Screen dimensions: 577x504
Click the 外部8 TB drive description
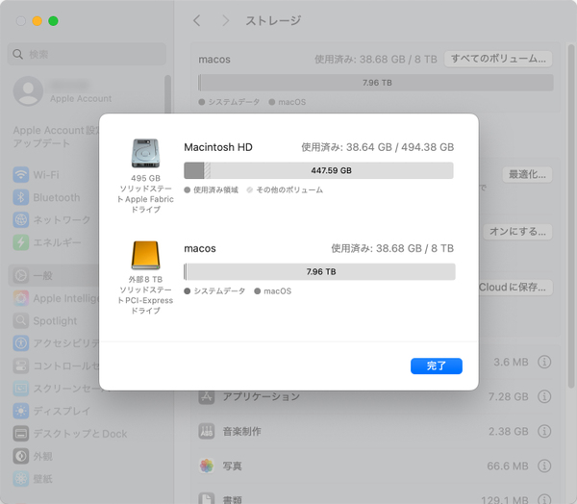(x=146, y=295)
